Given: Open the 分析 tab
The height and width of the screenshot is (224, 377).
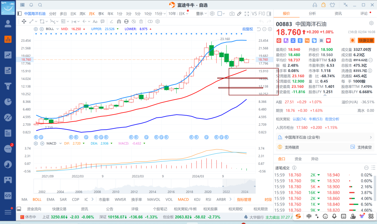Looking at the screenshot, I should point(312,14).
